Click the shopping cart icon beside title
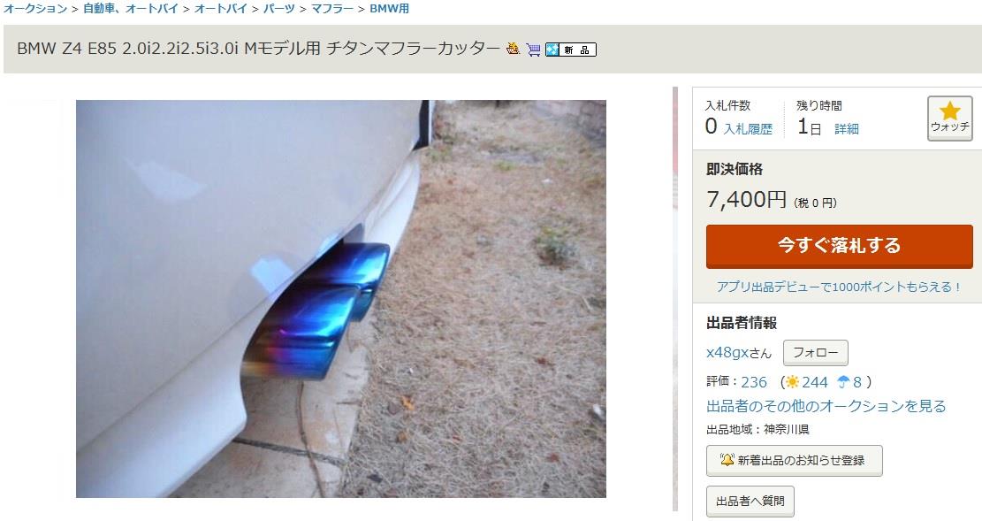Image resolution: width=982 pixels, height=521 pixels. [533, 50]
